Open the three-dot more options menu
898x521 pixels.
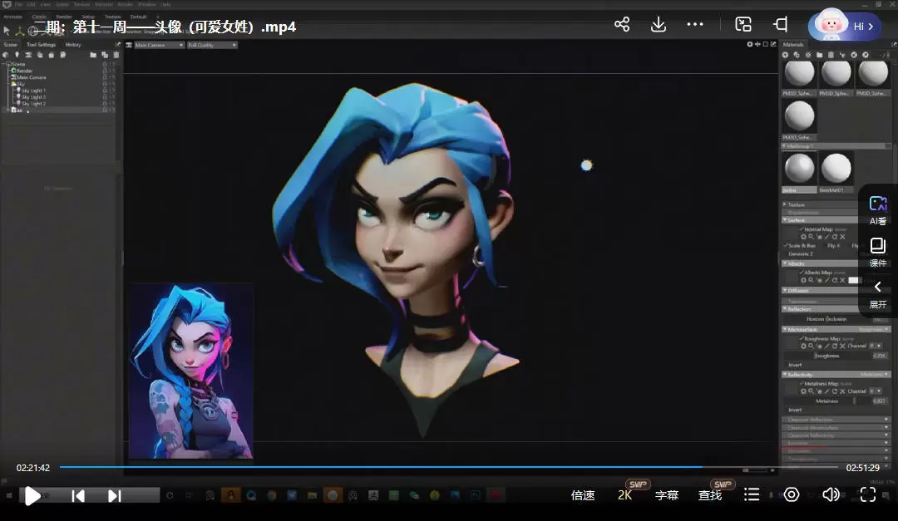coord(694,24)
